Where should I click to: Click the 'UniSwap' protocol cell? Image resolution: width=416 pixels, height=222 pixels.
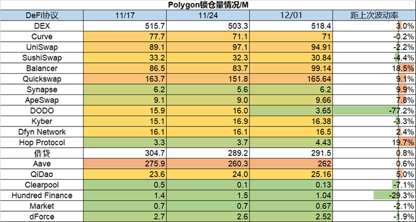pyautogui.click(x=42, y=47)
